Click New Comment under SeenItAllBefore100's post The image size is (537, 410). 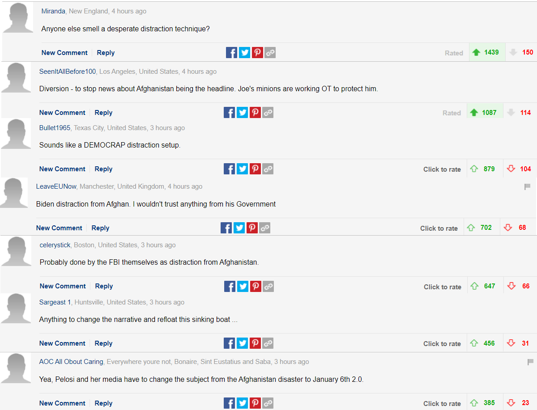point(62,113)
